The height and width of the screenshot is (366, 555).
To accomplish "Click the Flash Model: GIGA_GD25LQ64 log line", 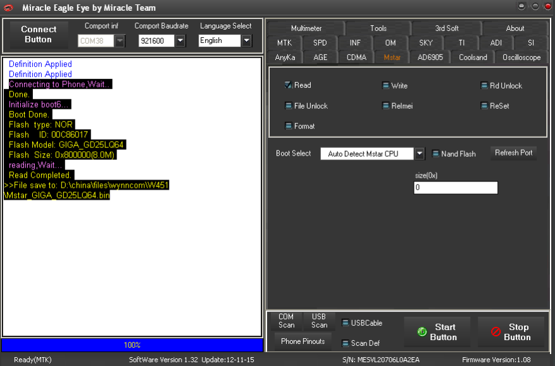I will (x=66, y=145).
